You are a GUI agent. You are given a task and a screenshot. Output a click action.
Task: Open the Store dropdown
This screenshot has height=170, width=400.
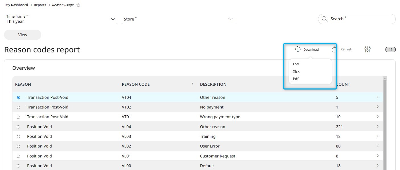point(178,19)
